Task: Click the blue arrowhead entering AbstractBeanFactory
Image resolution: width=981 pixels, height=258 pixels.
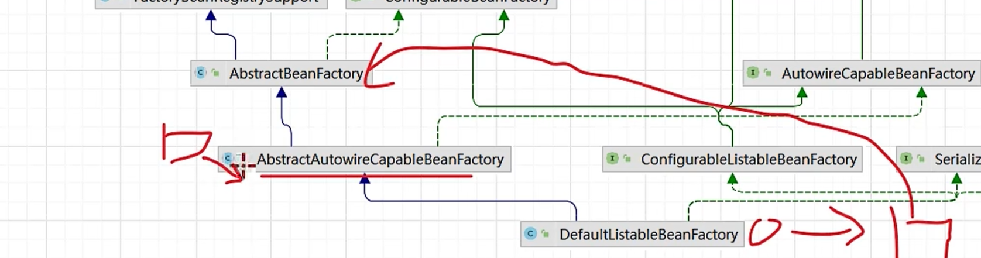Action: (282, 92)
